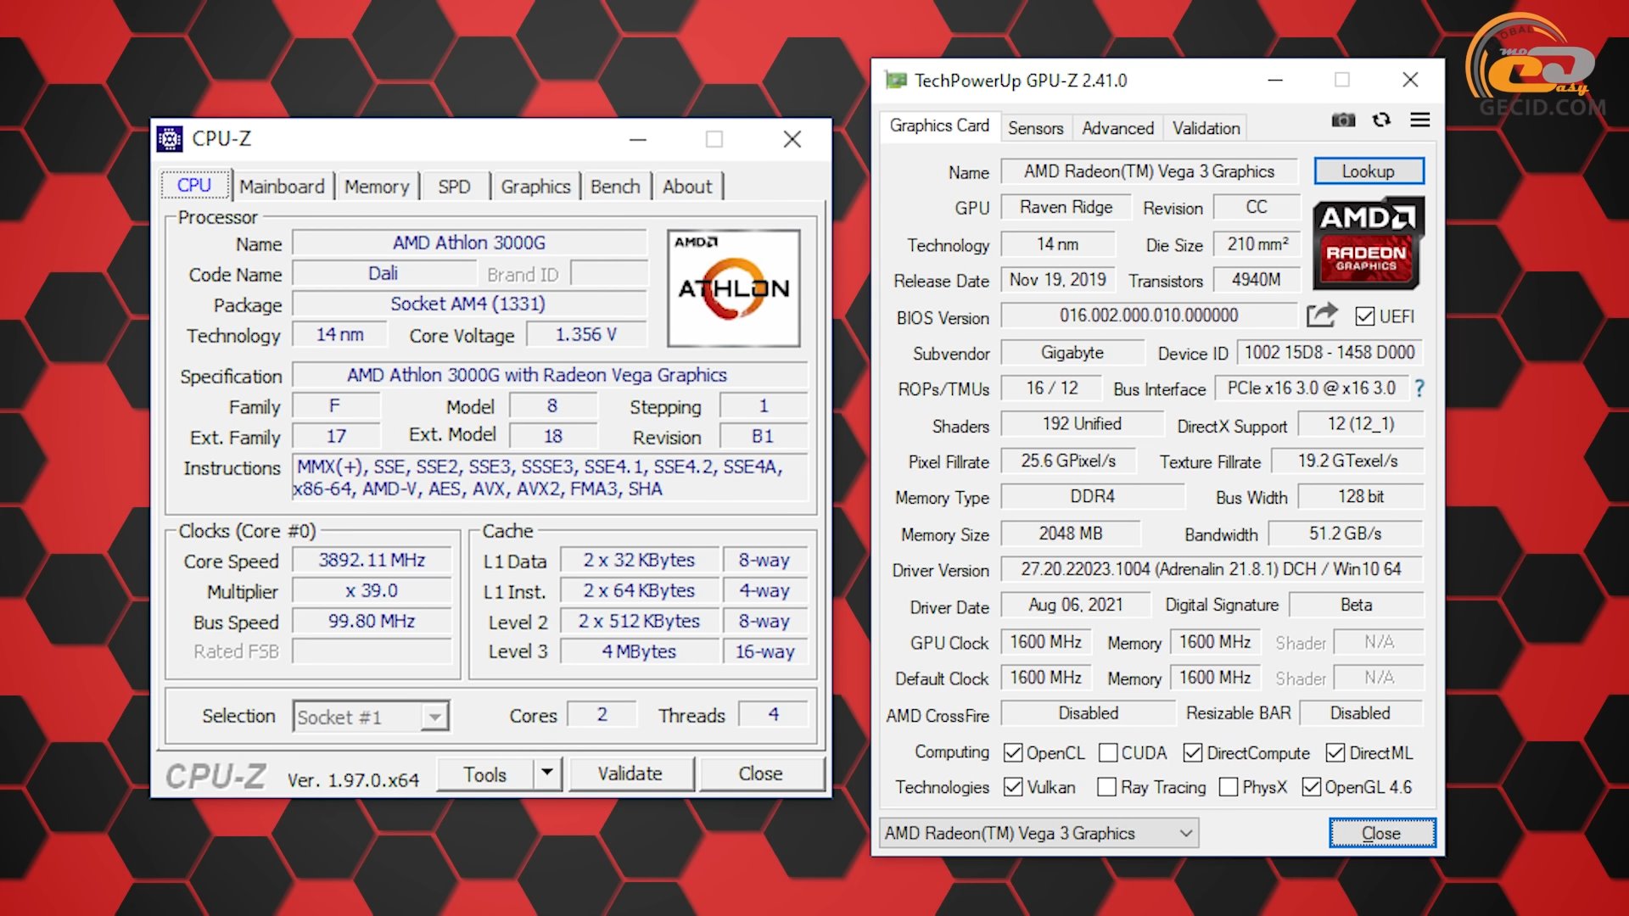Minimize the CPU-Z window

(638, 139)
